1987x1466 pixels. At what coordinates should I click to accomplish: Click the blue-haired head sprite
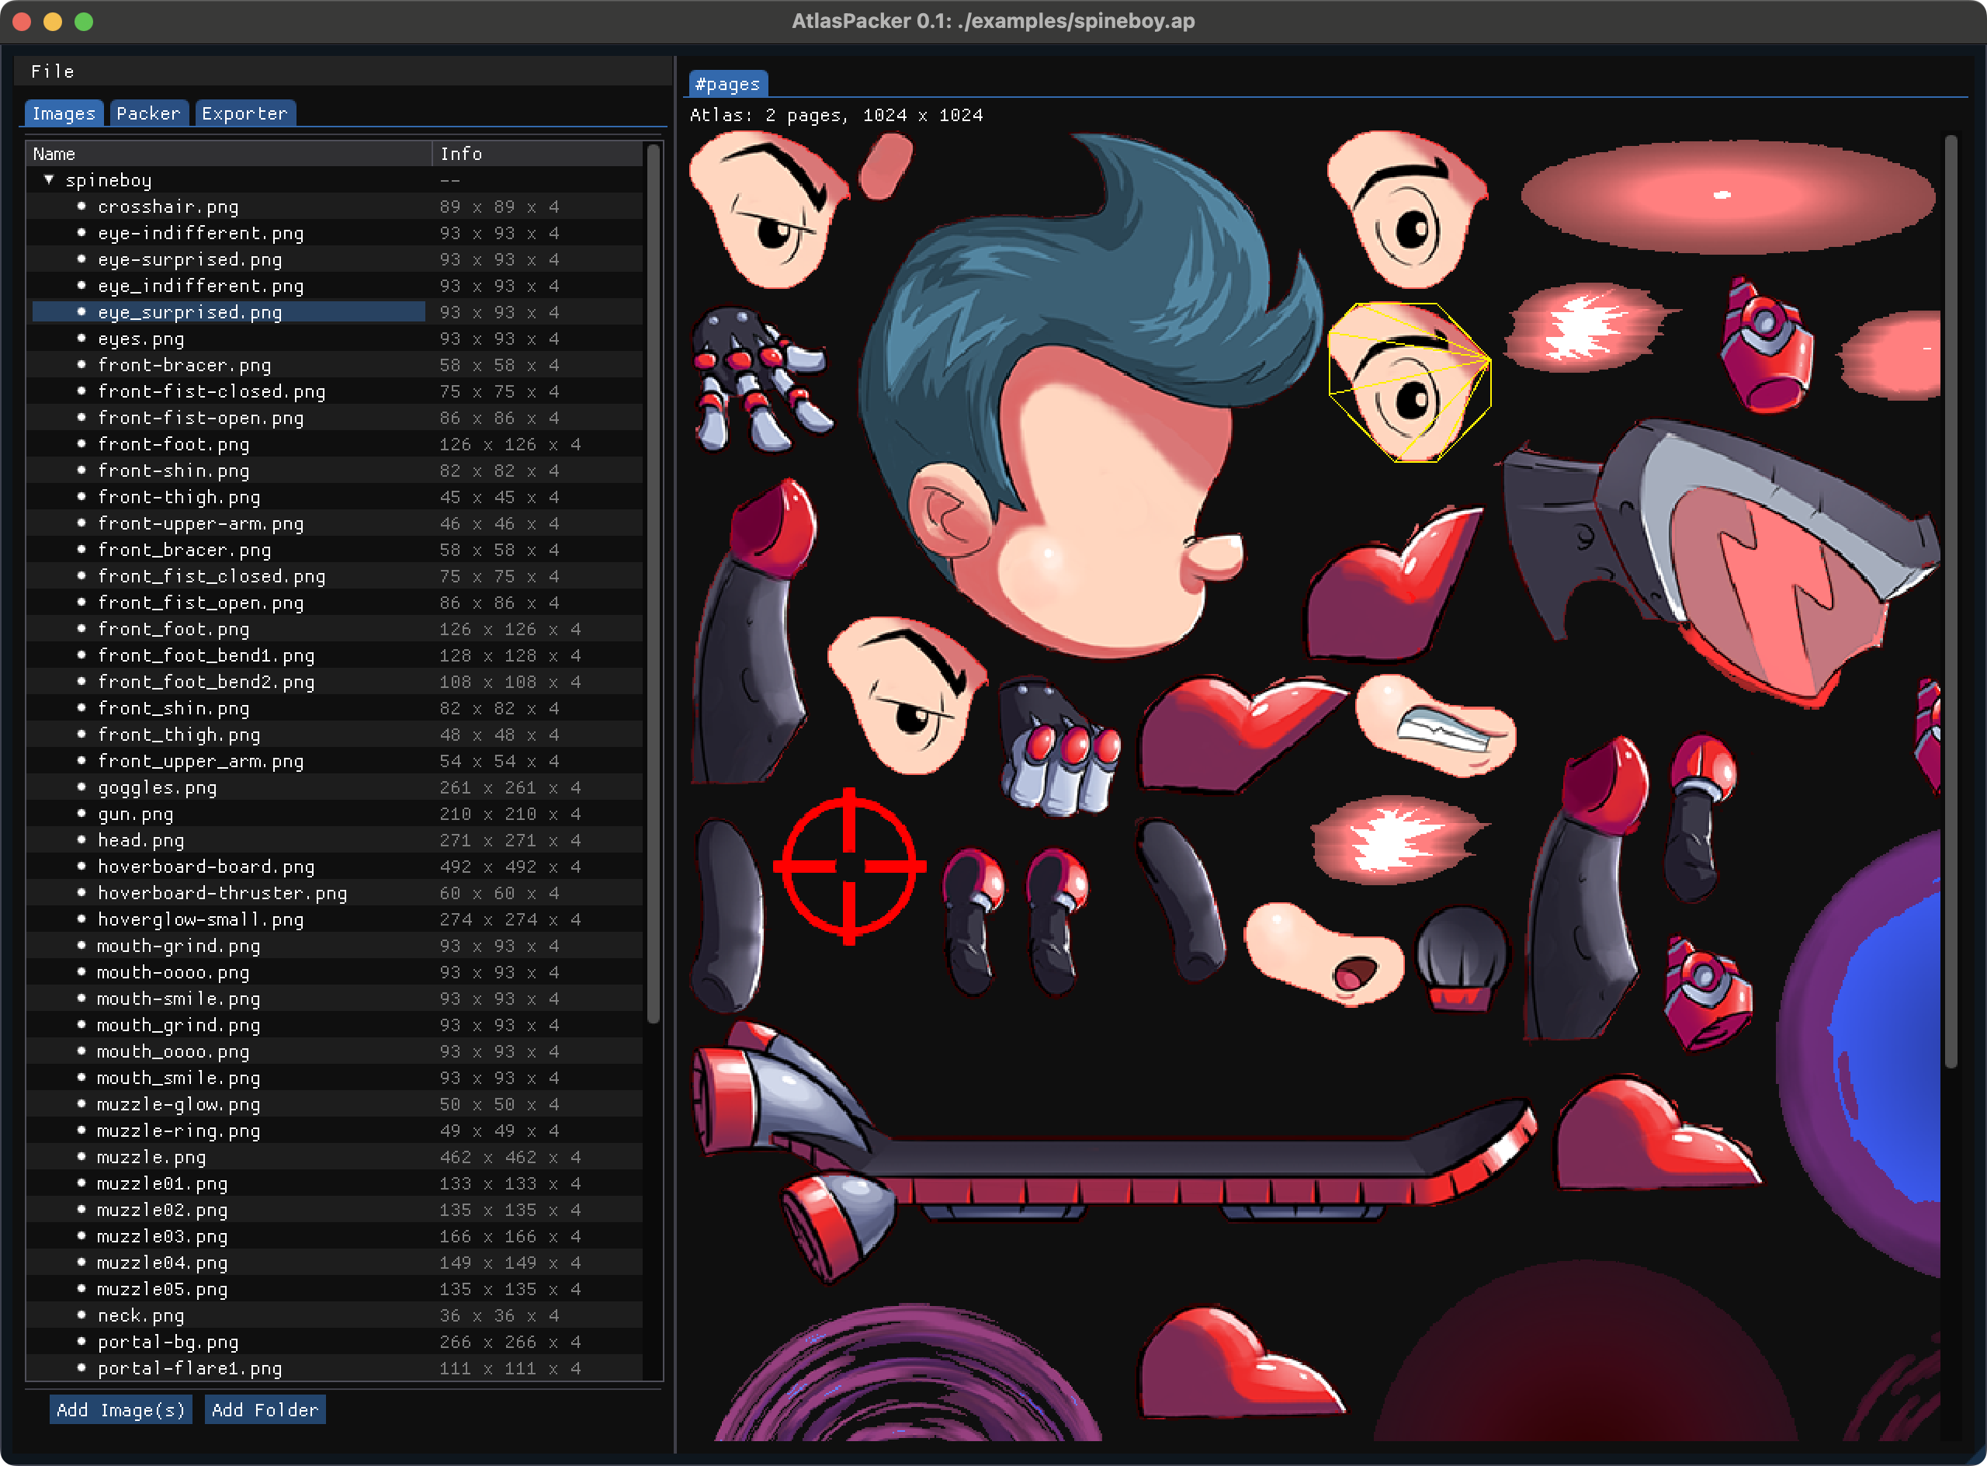pyautogui.click(x=1091, y=395)
